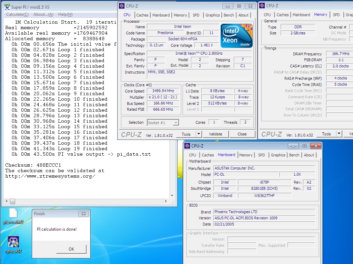The image size is (353, 264).
Task: Launch the cpuz_x32 desktop shortcut
Action: click(13, 245)
